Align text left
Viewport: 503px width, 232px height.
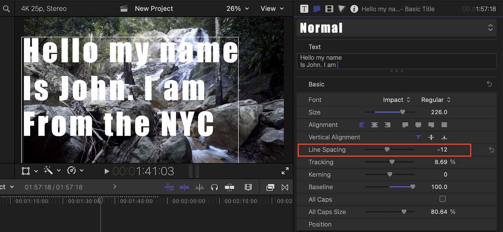(x=362, y=125)
